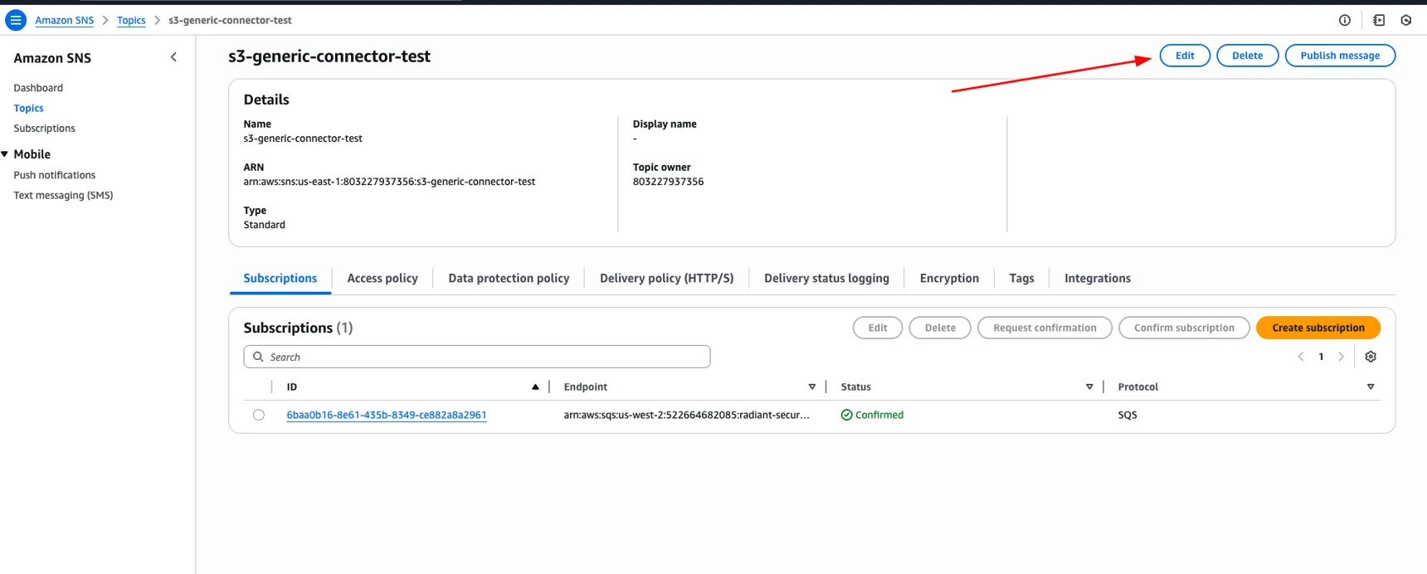Image resolution: width=1427 pixels, height=574 pixels.
Task: Open the Encryption tab
Action: click(948, 279)
